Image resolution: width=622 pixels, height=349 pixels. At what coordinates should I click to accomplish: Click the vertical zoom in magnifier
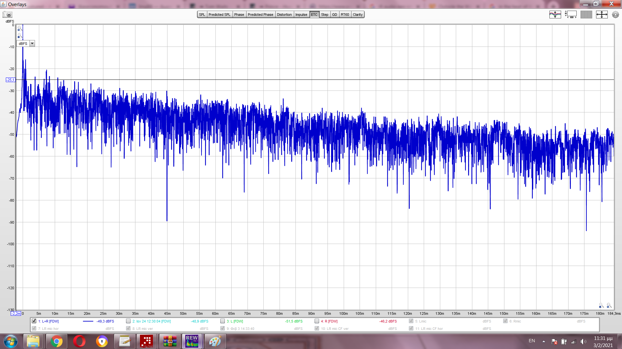[x=19, y=28]
